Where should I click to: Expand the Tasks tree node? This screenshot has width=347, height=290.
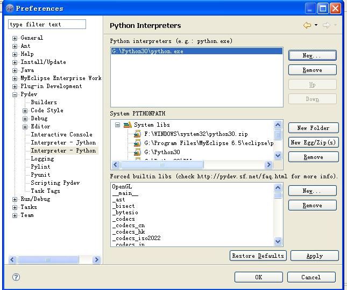pos(15,207)
